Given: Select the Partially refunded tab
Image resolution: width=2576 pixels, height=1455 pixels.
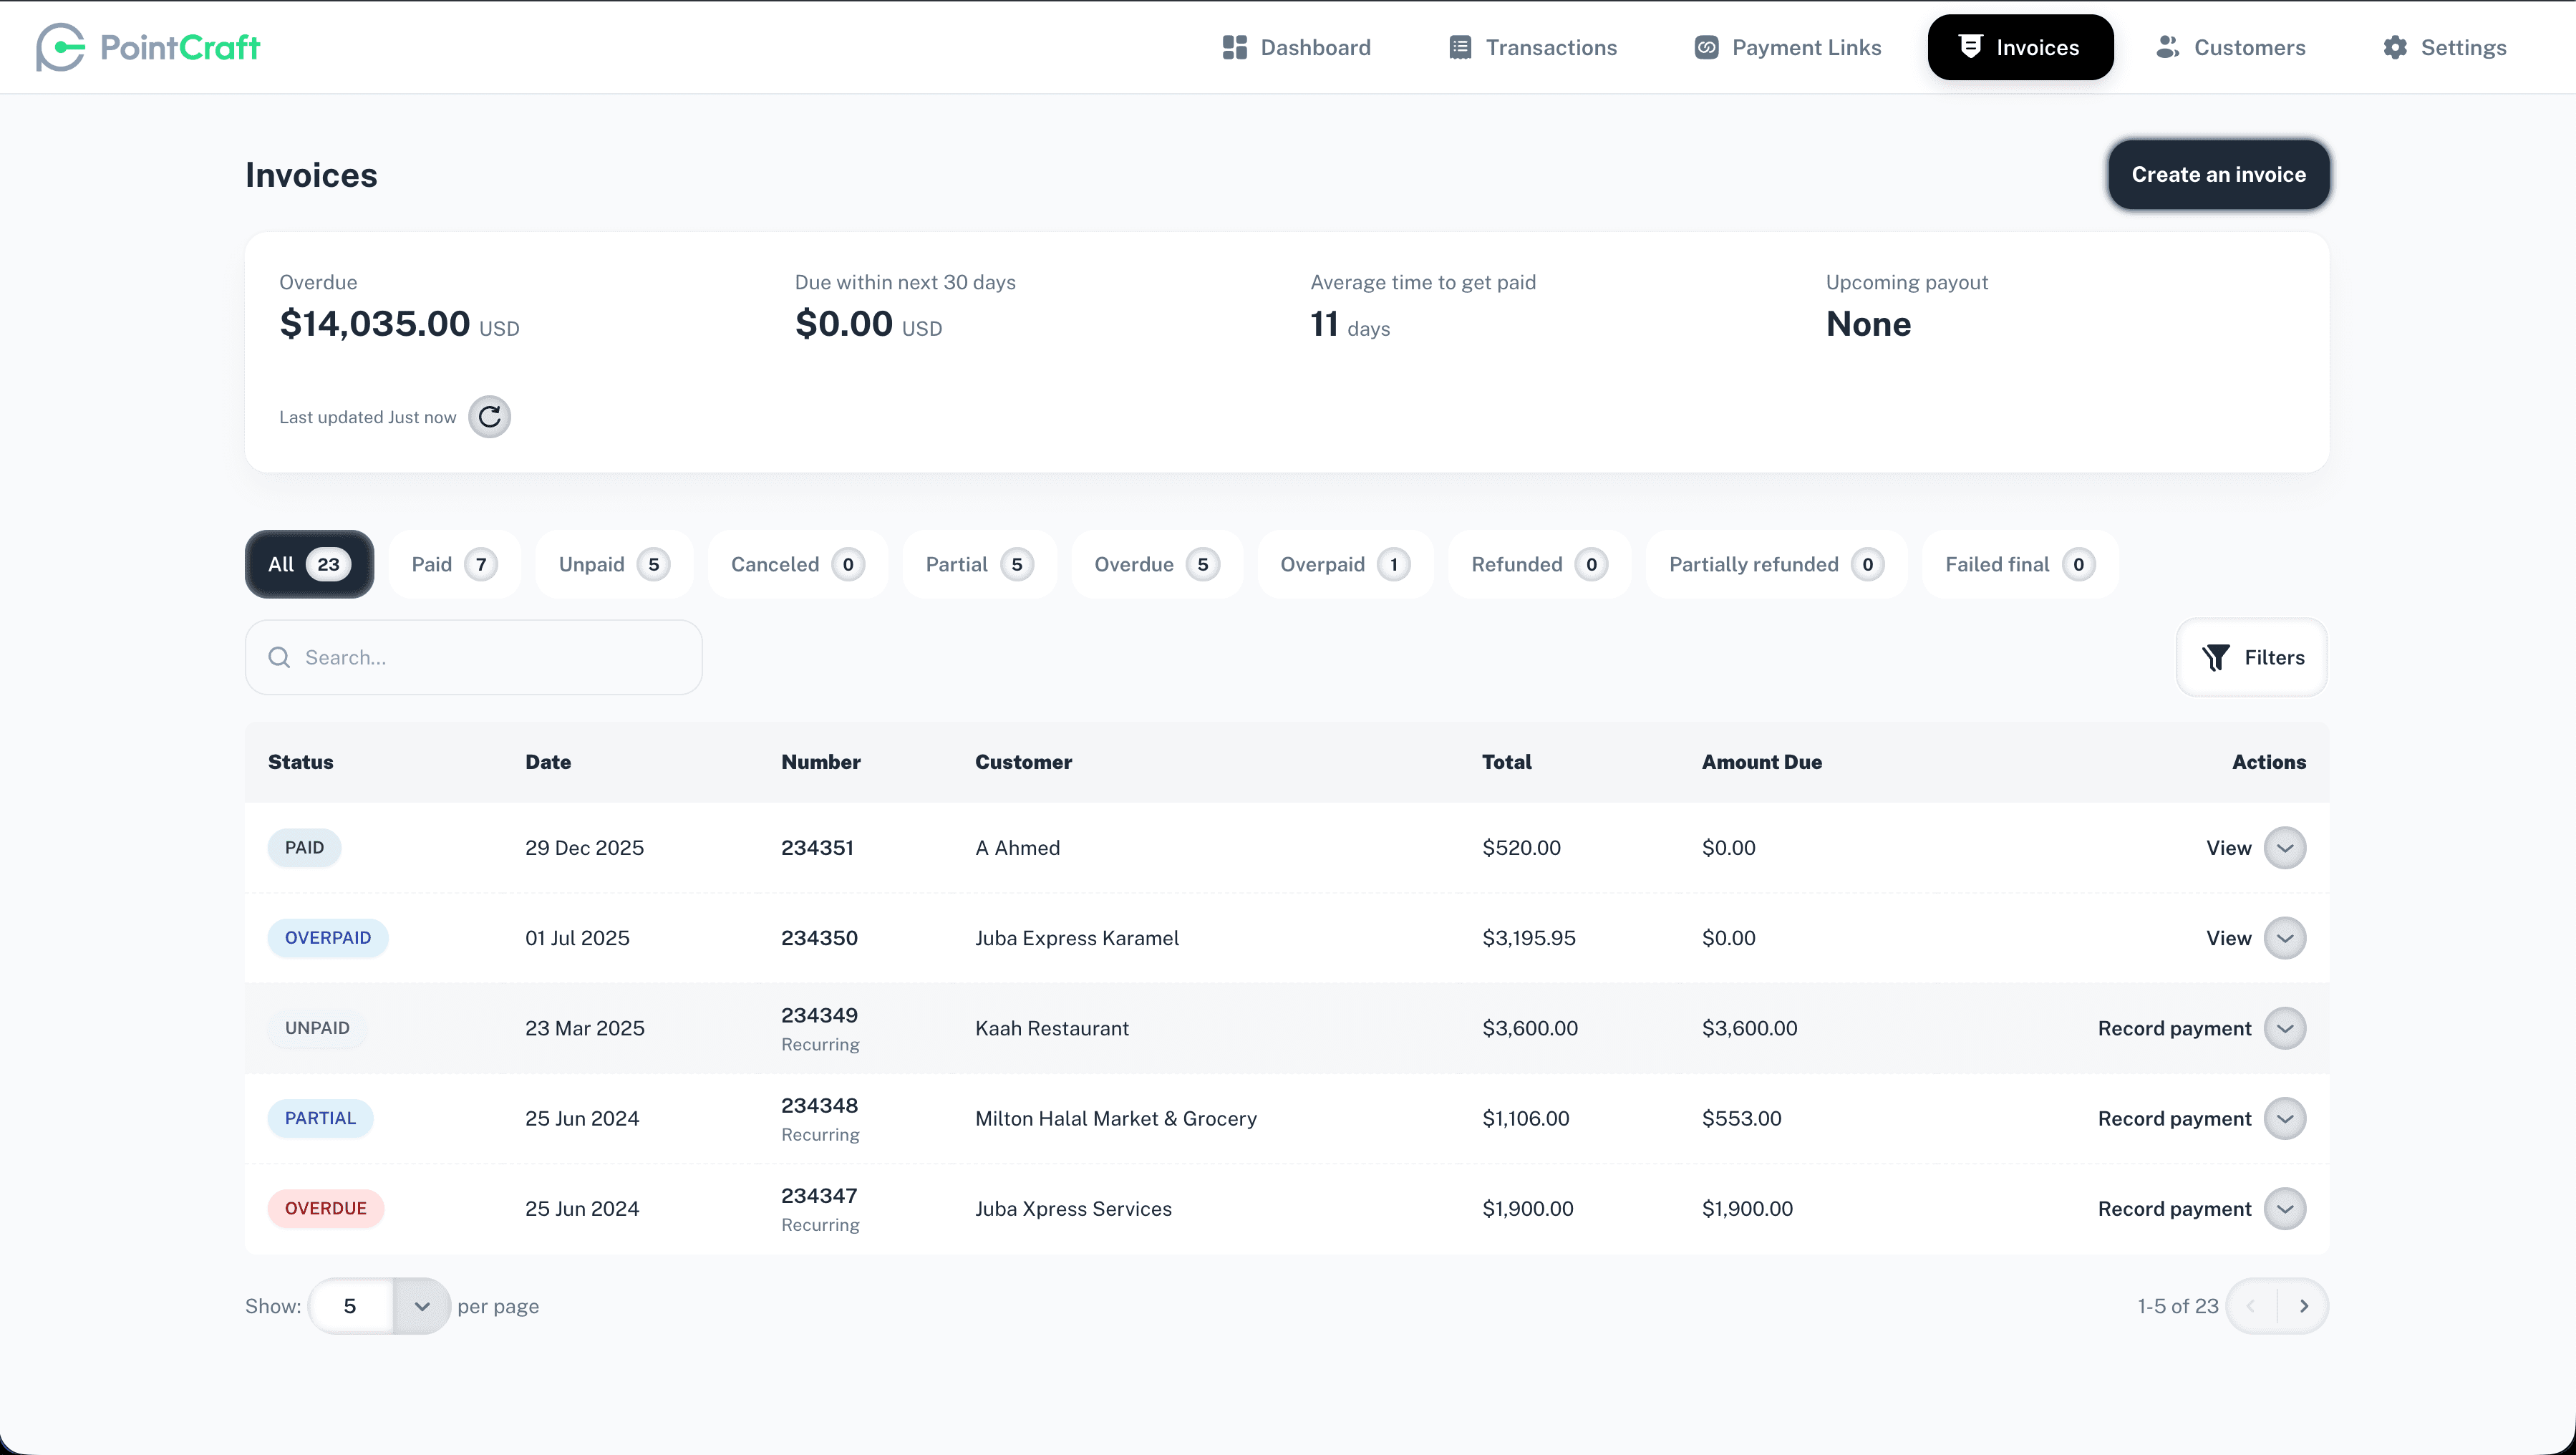Looking at the screenshot, I should pos(1776,564).
